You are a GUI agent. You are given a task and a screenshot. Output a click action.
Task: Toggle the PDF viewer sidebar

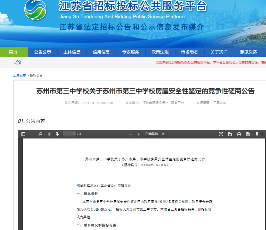23,134
